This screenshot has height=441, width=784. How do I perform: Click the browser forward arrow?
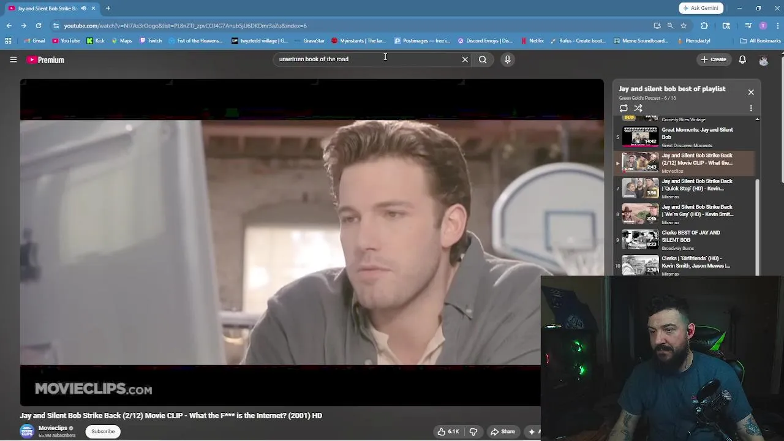[x=23, y=26]
